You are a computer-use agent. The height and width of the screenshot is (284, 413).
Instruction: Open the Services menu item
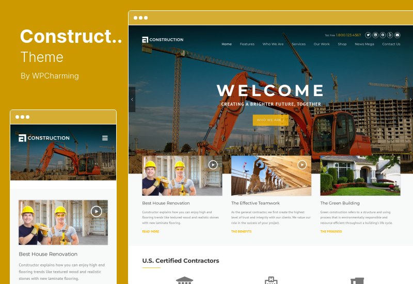tap(299, 44)
